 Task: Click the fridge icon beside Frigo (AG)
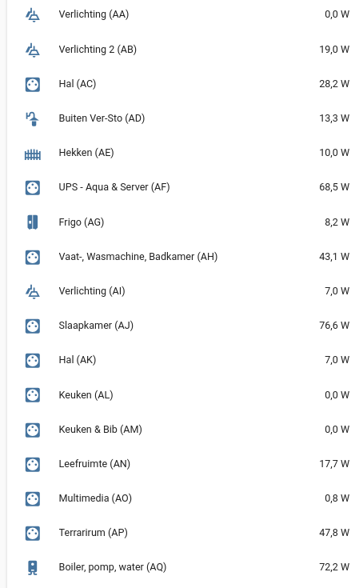(x=33, y=222)
